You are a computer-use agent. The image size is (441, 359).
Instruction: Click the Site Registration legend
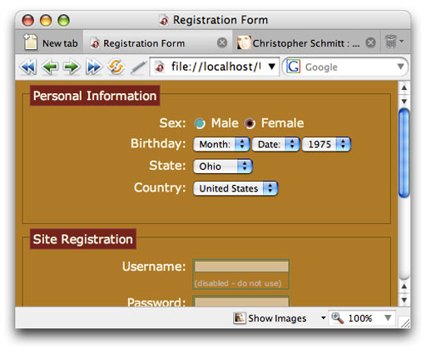coord(83,239)
